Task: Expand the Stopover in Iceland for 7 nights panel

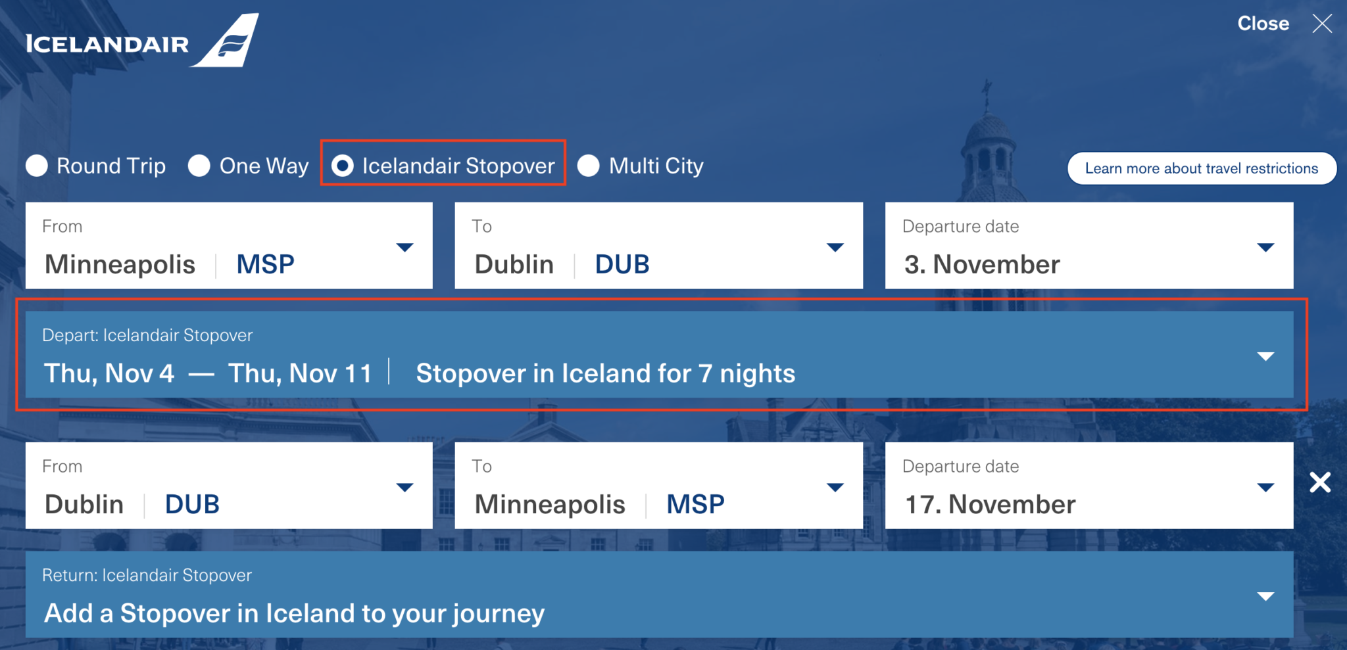Action: tap(1266, 357)
